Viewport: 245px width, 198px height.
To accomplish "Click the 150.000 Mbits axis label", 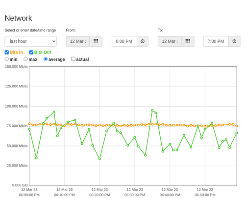I will [x=16, y=67].
